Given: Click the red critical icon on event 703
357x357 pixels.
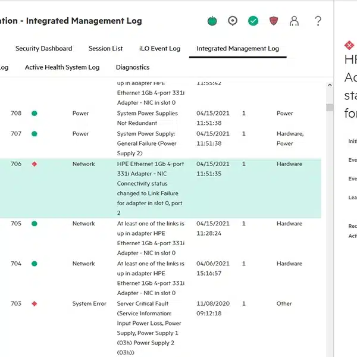Looking at the screenshot, I should pos(34,303).
